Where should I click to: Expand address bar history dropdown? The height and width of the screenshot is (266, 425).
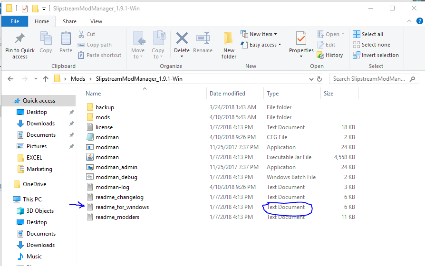click(x=311, y=79)
